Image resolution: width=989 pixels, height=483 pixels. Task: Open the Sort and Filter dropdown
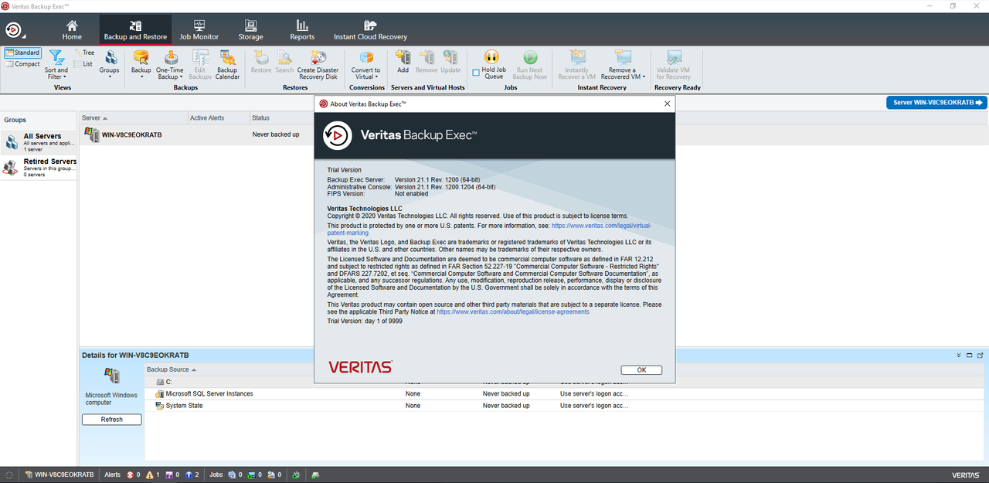point(56,64)
